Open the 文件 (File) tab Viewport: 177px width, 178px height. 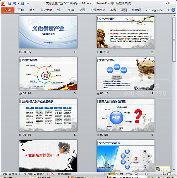tap(8, 10)
